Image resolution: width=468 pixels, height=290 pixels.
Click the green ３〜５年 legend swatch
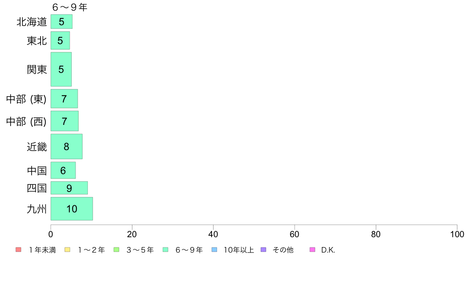point(116,250)
